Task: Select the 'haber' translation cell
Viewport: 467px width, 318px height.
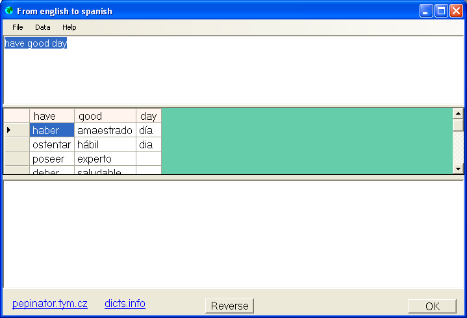Action: 52,130
